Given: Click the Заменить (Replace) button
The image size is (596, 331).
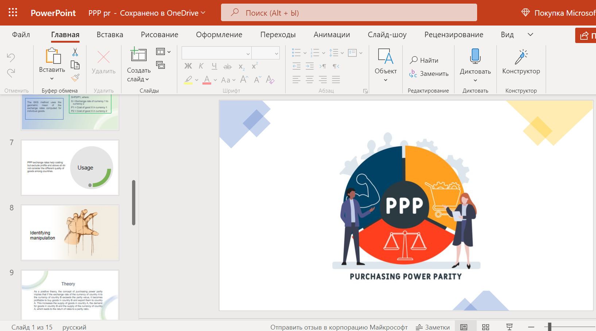Looking at the screenshot, I should pyautogui.click(x=429, y=74).
